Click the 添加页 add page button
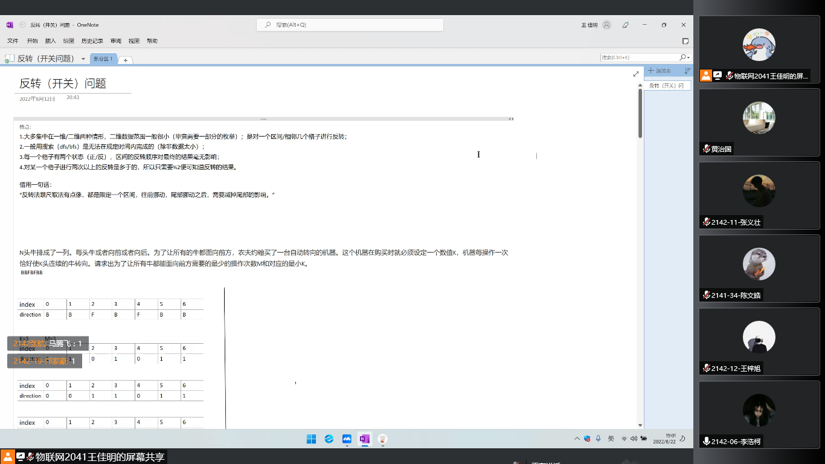 (x=660, y=71)
